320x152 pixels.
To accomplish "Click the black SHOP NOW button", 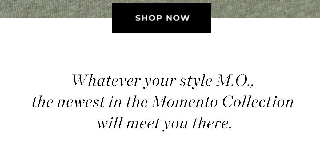I will pyautogui.click(x=162, y=18).
